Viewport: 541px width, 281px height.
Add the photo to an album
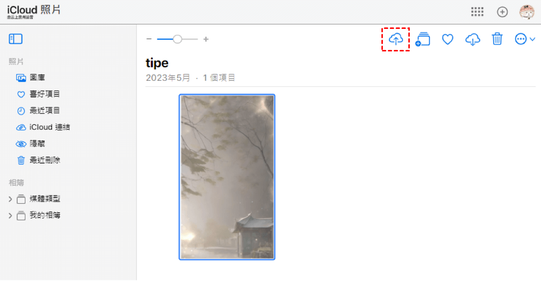point(423,39)
